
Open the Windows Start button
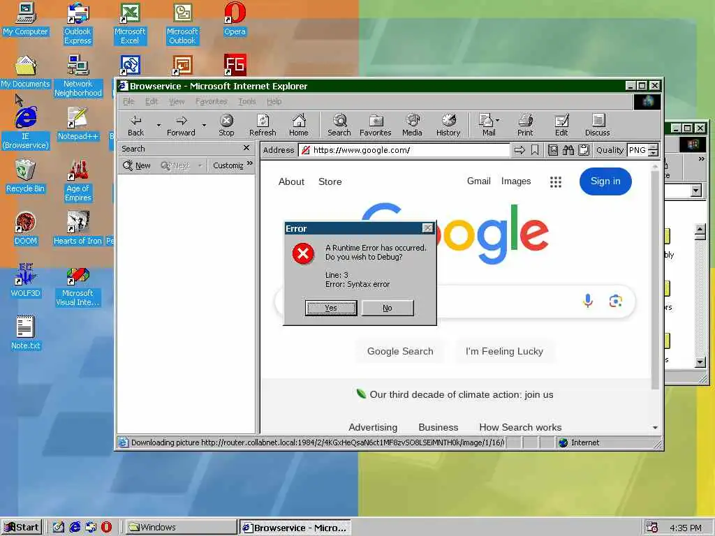coord(22,528)
